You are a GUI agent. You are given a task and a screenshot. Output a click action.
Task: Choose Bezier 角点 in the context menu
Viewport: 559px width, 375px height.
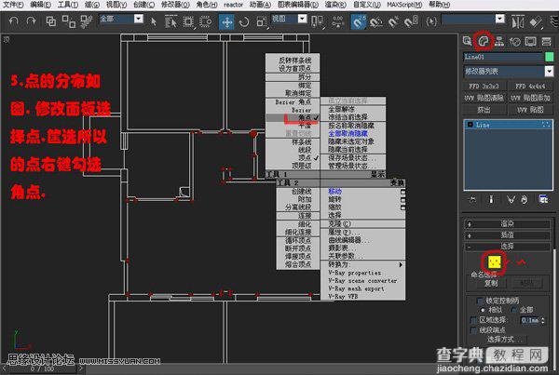point(293,101)
